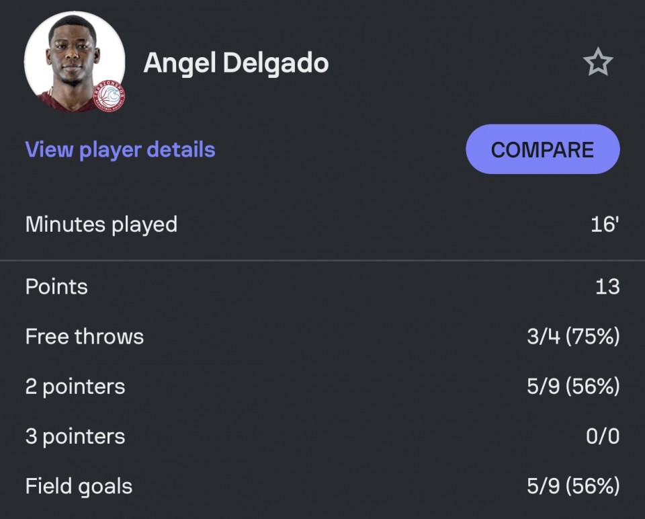Select the Minutes played label

tap(101, 224)
